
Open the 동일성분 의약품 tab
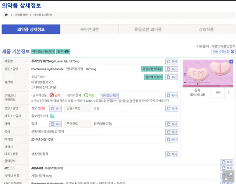point(147,30)
